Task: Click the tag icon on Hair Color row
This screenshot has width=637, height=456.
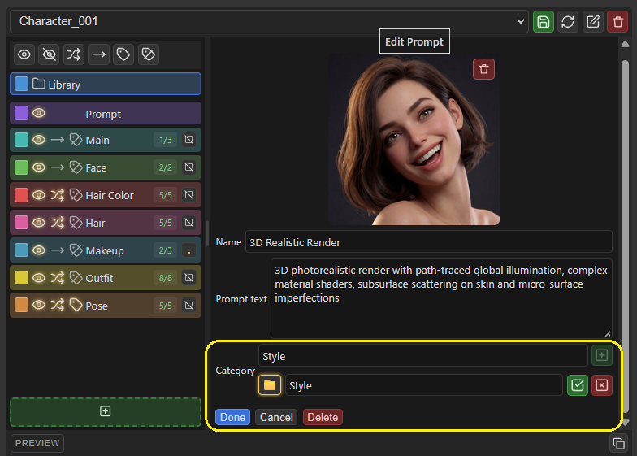Action: [76, 195]
